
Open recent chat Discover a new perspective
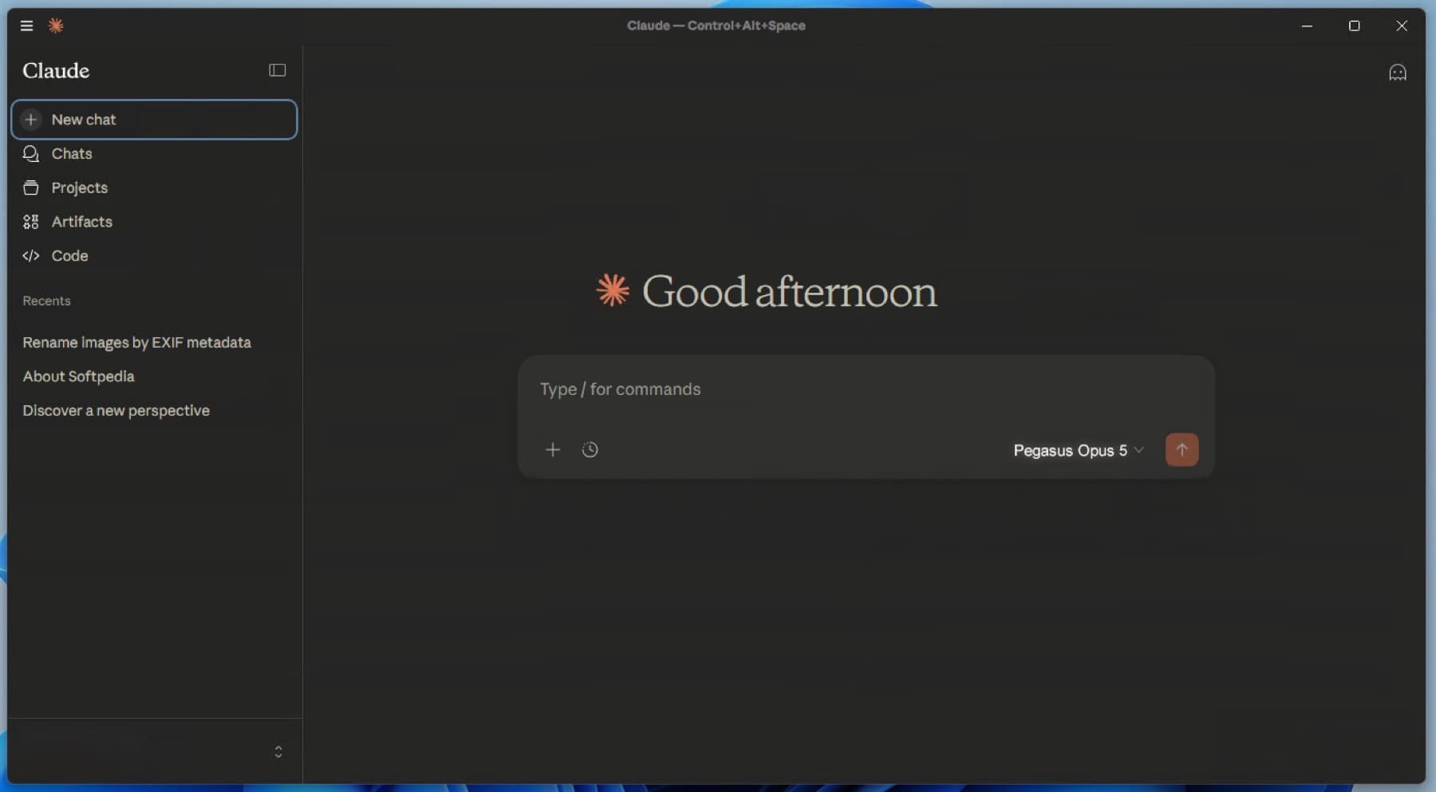click(116, 411)
